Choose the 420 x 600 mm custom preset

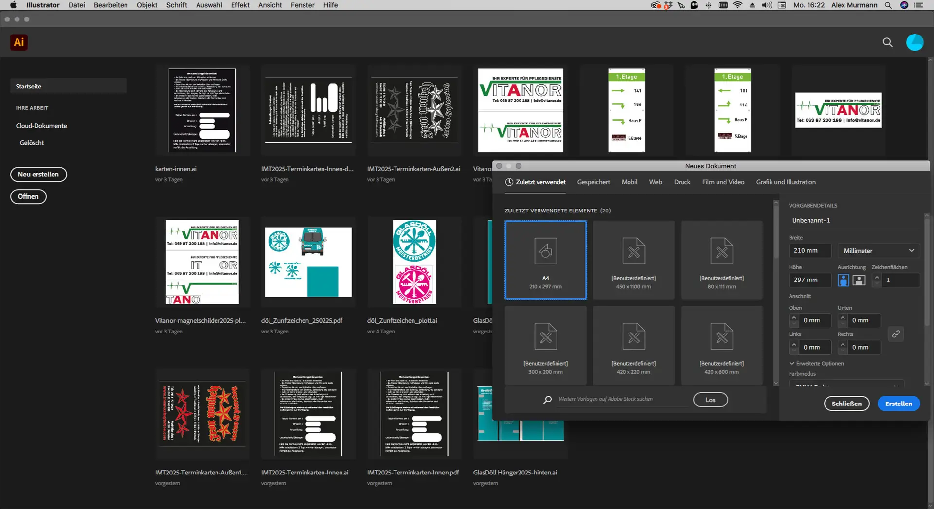click(x=721, y=345)
